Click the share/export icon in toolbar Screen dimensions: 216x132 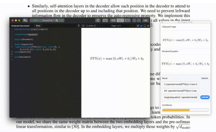tap(98, 21)
